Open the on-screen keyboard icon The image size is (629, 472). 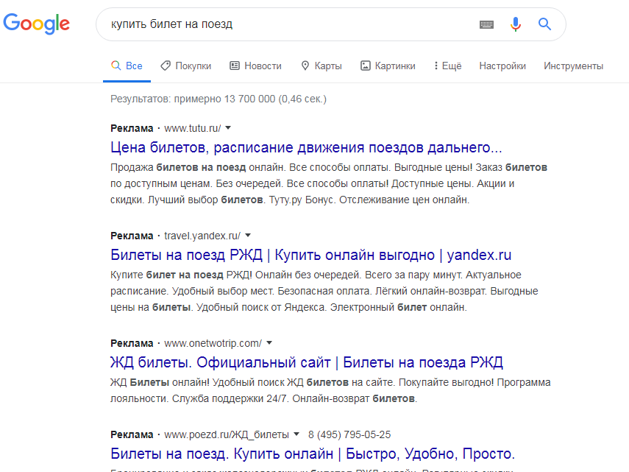click(486, 24)
